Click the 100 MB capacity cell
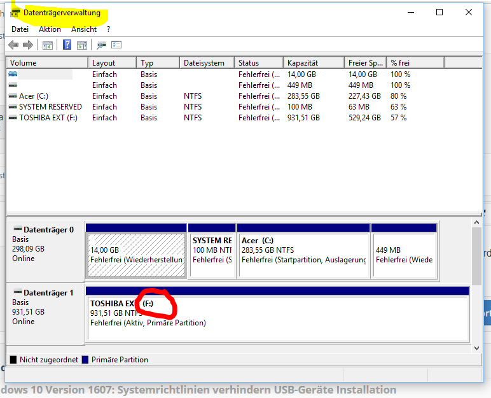Image resolution: width=491 pixels, height=398 pixels. (x=300, y=107)
